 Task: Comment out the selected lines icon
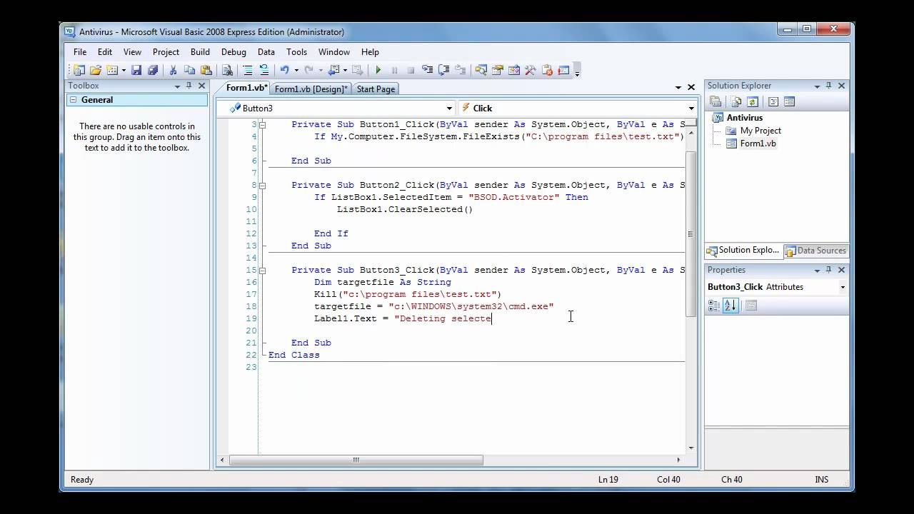(x=248, y=70)
